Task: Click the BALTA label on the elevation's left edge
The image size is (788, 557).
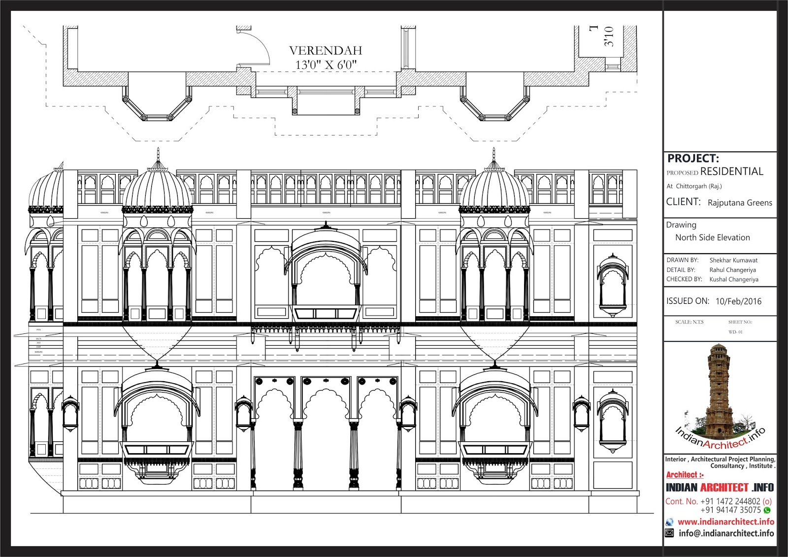Action: (38, 339)
